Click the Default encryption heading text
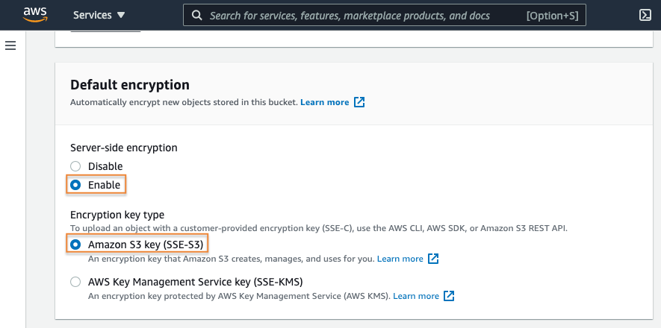Image resolution: width=661 pixels, height=328 pixels. point(130,85)
